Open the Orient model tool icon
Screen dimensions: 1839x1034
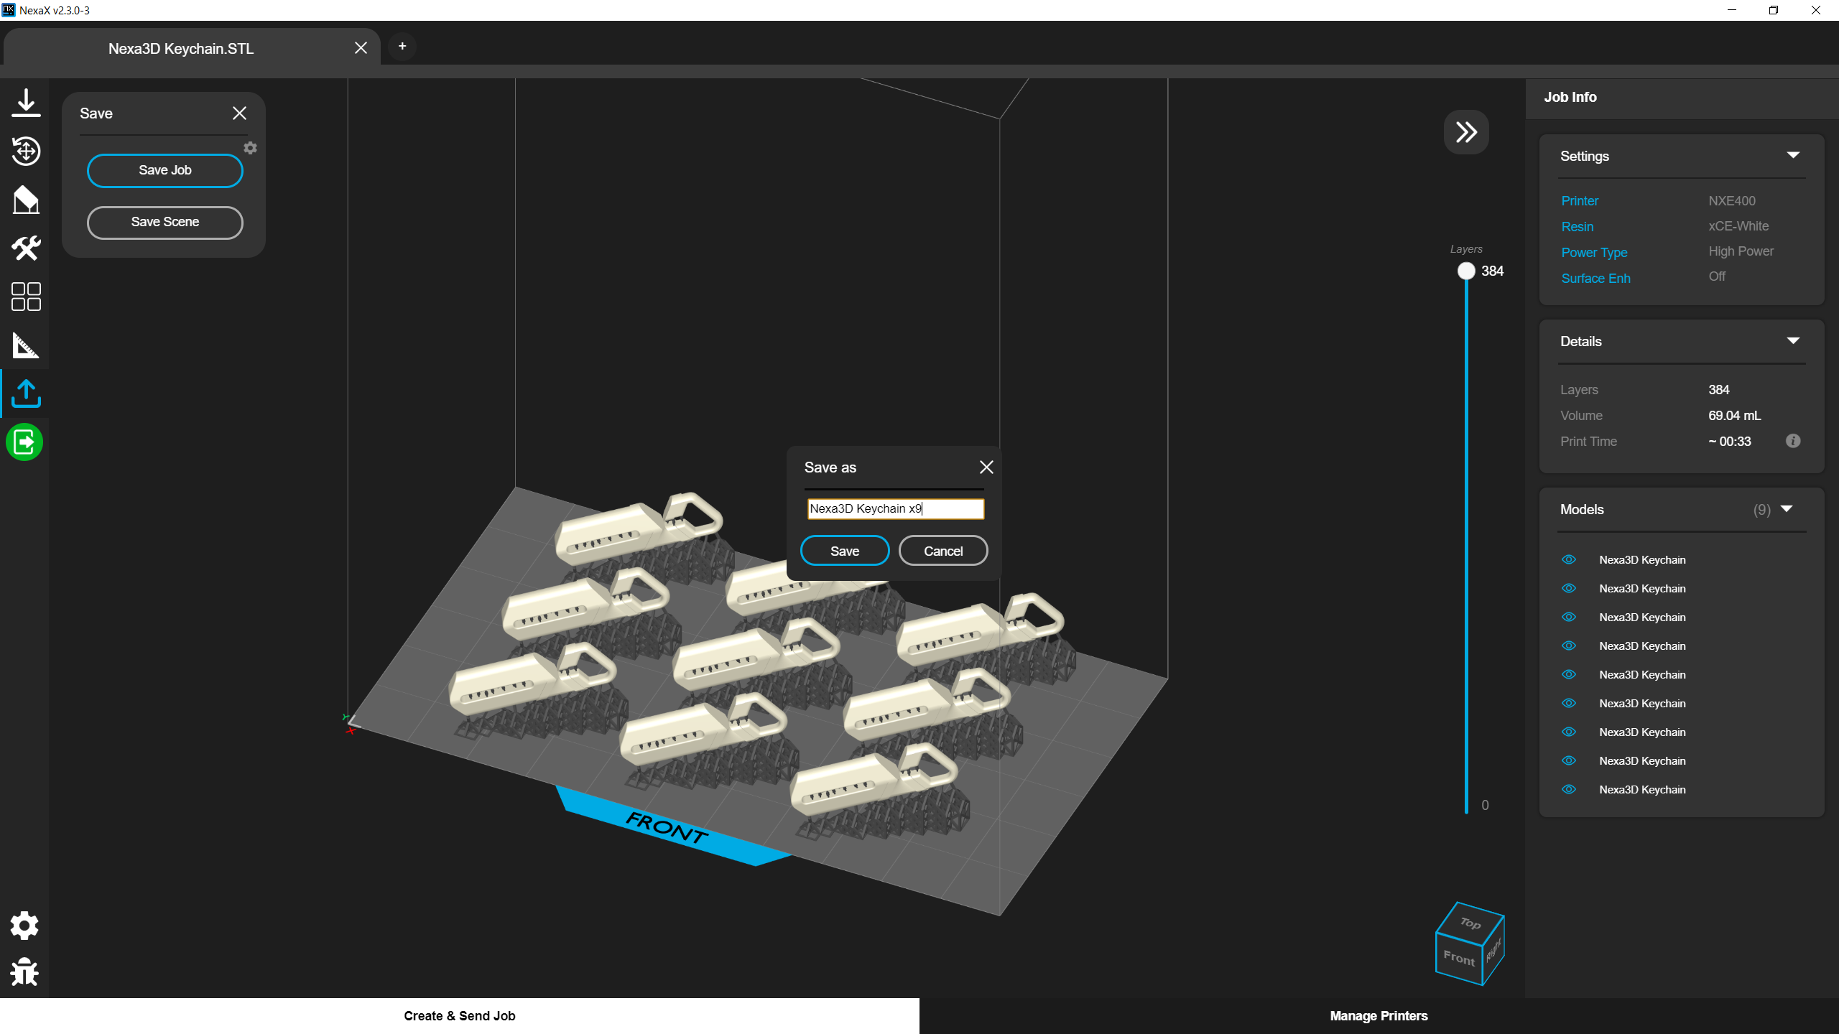(26, 200)
